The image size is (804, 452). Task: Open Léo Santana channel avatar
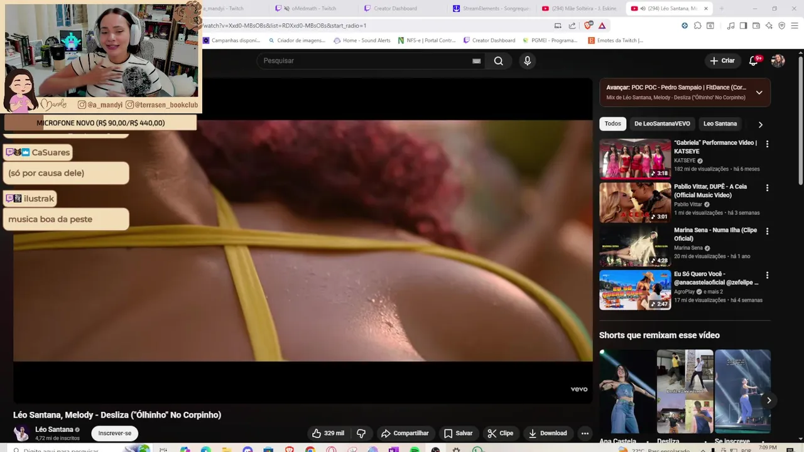(x=21, y=433)
